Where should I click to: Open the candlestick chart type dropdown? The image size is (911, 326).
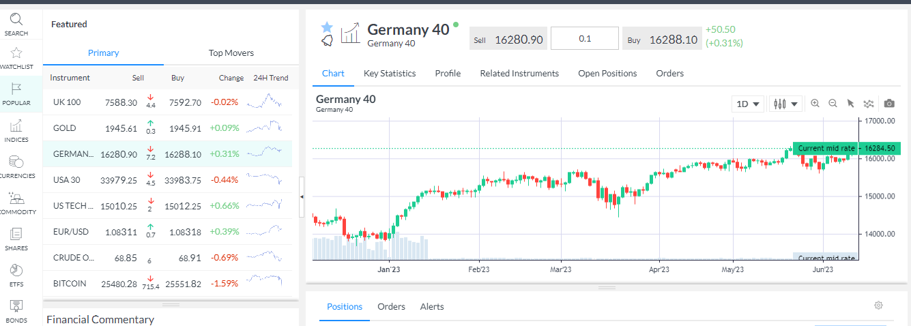785,104
